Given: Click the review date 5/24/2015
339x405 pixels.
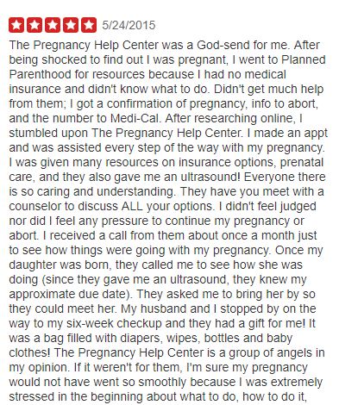Looking at the screenshot, I should [129, 25].
